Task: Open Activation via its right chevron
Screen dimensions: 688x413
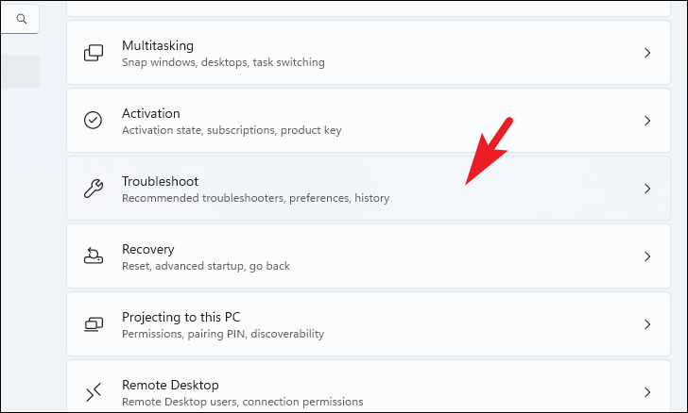Action: point(647,121)
